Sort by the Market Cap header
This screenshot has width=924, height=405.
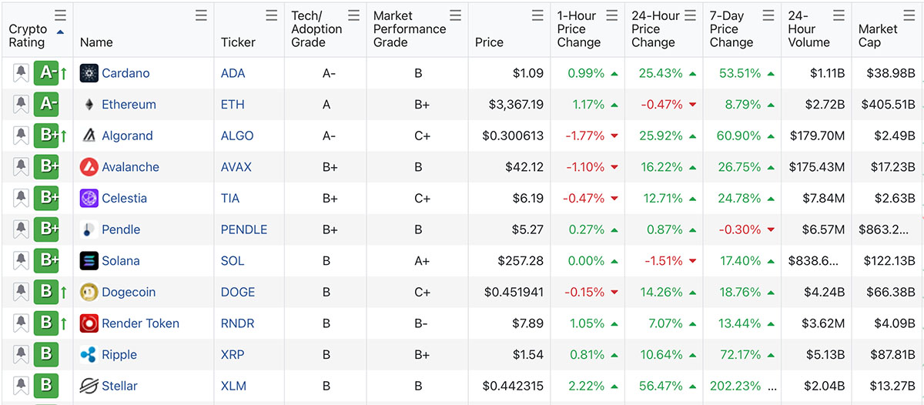878,35
